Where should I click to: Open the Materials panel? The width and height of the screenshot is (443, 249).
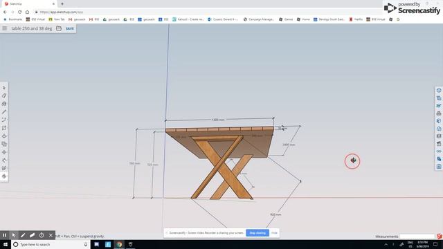(x=439, y=121)
